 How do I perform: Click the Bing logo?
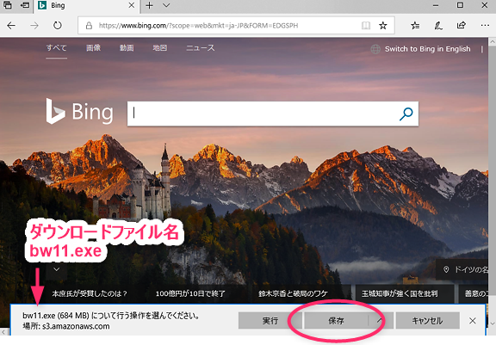coord(79,111)
